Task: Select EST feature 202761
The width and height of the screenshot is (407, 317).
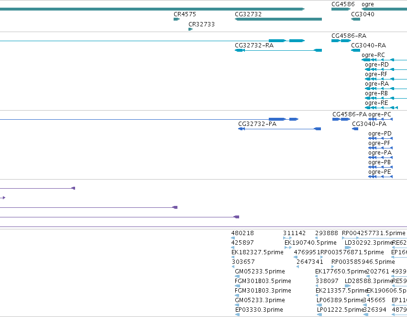Action: coord(368,276)
